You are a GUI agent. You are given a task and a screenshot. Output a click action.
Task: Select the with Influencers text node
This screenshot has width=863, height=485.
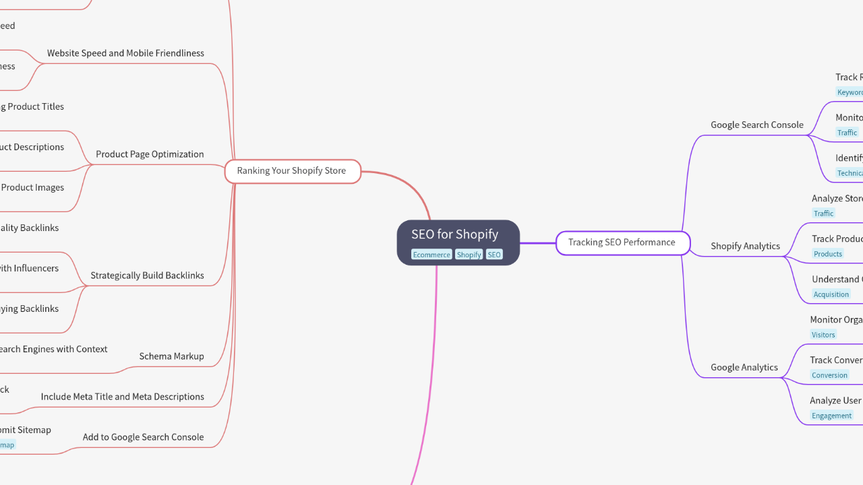(x=30, y=268)
